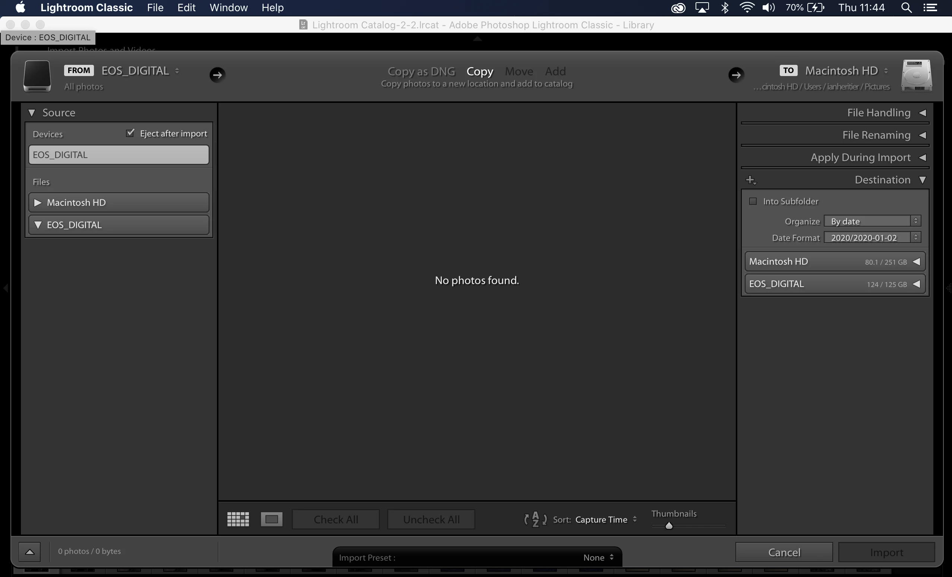Enable Into Subfolder checkbox
This screenshot has width=952, height=577.
tap(753, 201)
